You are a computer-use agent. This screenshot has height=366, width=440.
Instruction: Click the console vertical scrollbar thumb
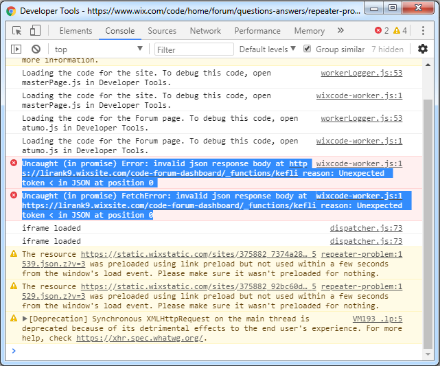tap(428, 225)
